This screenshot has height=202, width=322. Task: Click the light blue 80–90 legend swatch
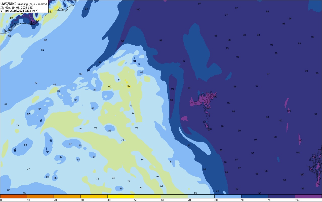[228, 196]
